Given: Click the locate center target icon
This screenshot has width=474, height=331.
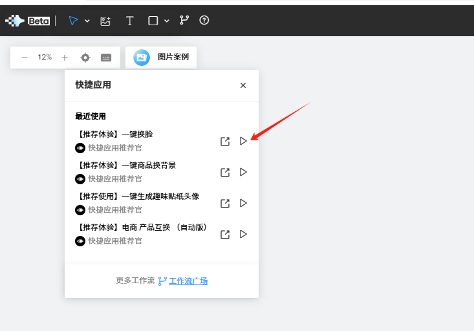Looking at the screenshot, I should pyautogui.click(x=85, y=58).
